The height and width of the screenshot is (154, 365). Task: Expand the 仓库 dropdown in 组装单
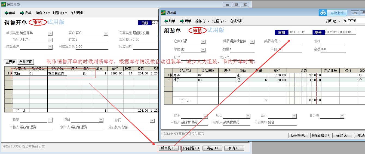tap(203, 42)
